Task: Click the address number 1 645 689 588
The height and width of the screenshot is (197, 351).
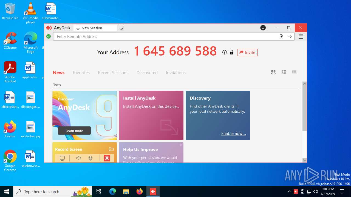Action: (175, 51)
